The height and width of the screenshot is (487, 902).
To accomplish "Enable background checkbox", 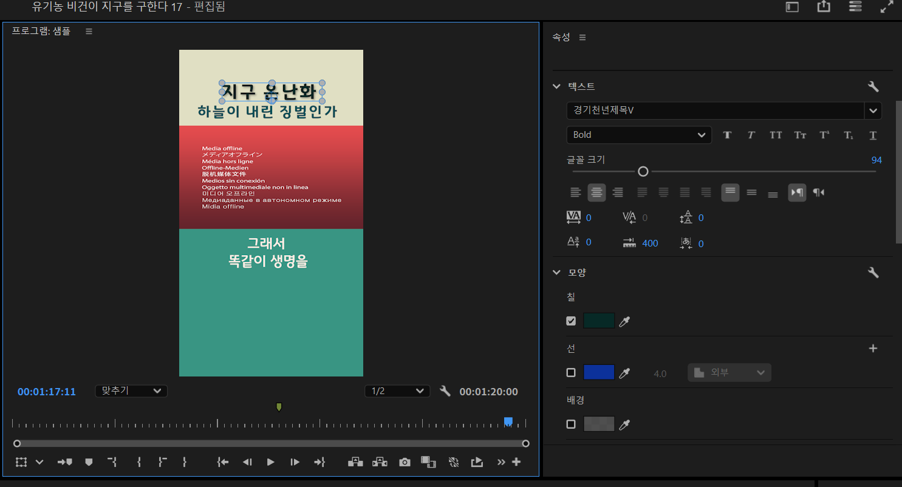I will point(571,424).
